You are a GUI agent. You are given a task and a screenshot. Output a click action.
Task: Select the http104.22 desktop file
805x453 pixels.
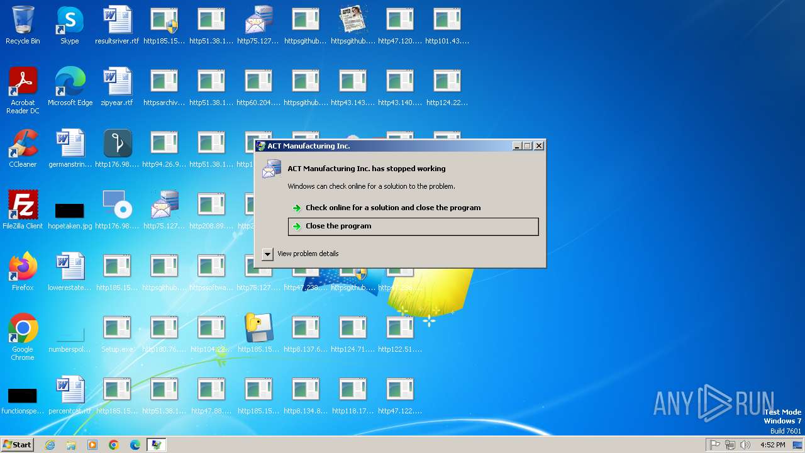211,333
